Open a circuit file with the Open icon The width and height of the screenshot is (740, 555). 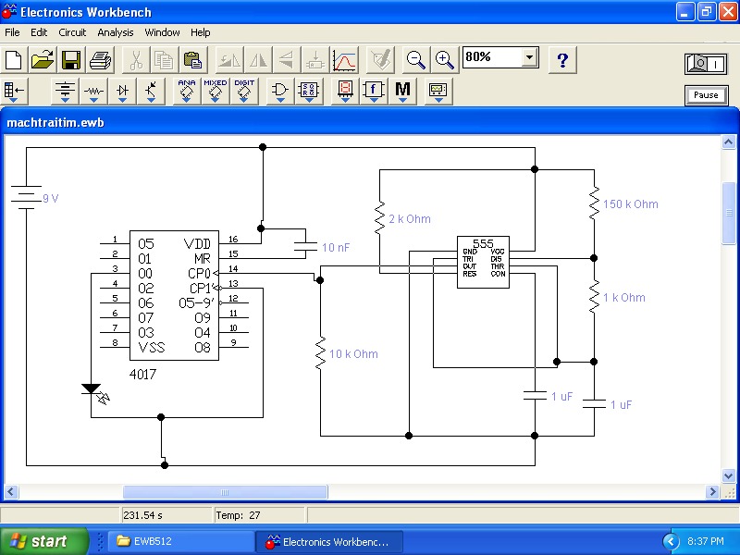click(43, 60)
